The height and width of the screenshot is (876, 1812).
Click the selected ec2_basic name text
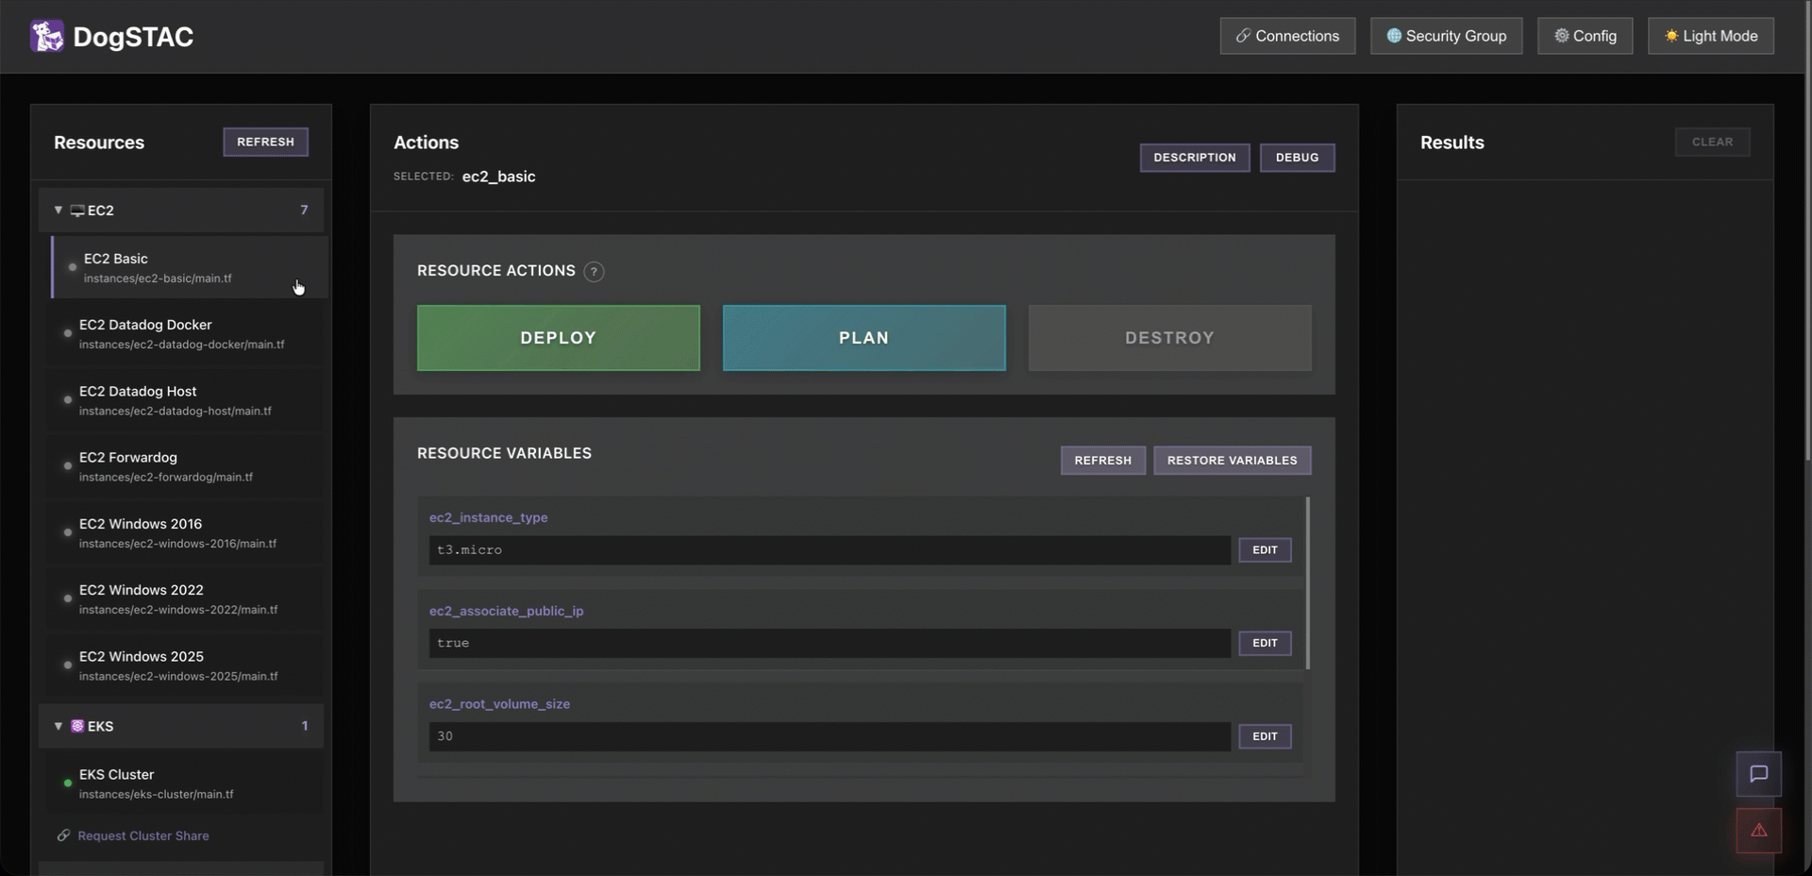pos(498,177)
